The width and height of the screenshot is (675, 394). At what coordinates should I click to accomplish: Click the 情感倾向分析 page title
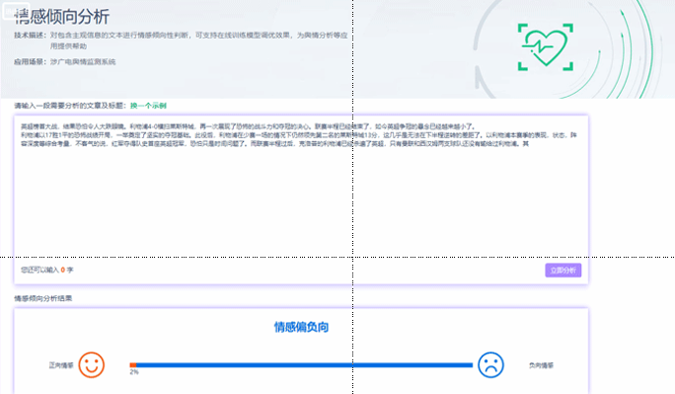pos(62,17)
